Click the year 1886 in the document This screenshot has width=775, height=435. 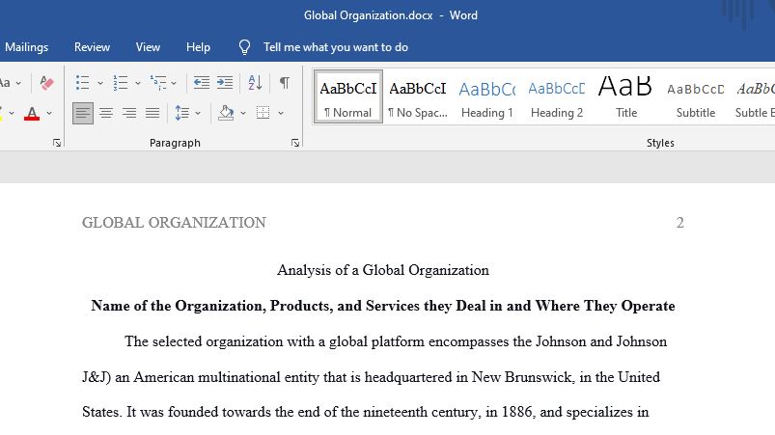517,412
